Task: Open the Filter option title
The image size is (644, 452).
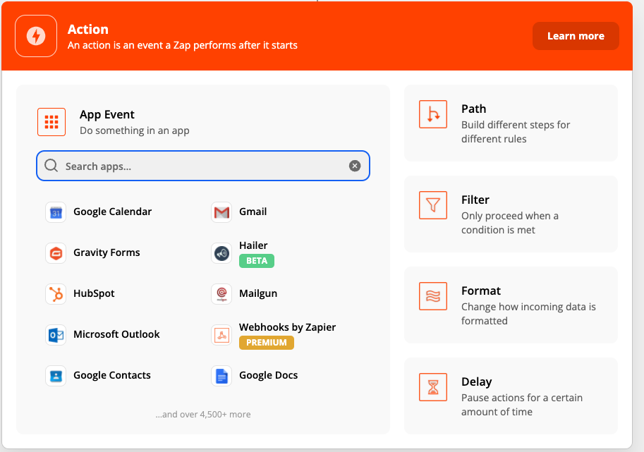Action: pos(475,200)
